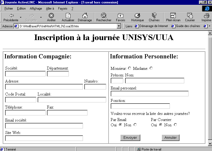This screenshot has height=151, width=212.
Task: Expand the Suivante history dropdown arrow
Action: tap(41, 17)
